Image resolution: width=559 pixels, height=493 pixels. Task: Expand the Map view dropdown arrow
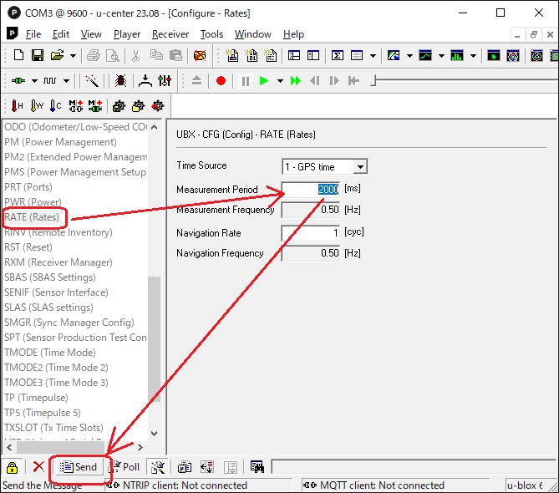click(409, 56)
